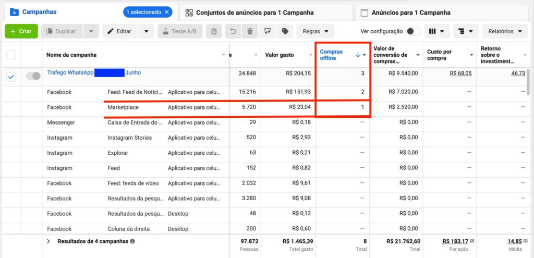Click the Nome da campanha header
Screen dimensions: 534x258
click(71, 55)
